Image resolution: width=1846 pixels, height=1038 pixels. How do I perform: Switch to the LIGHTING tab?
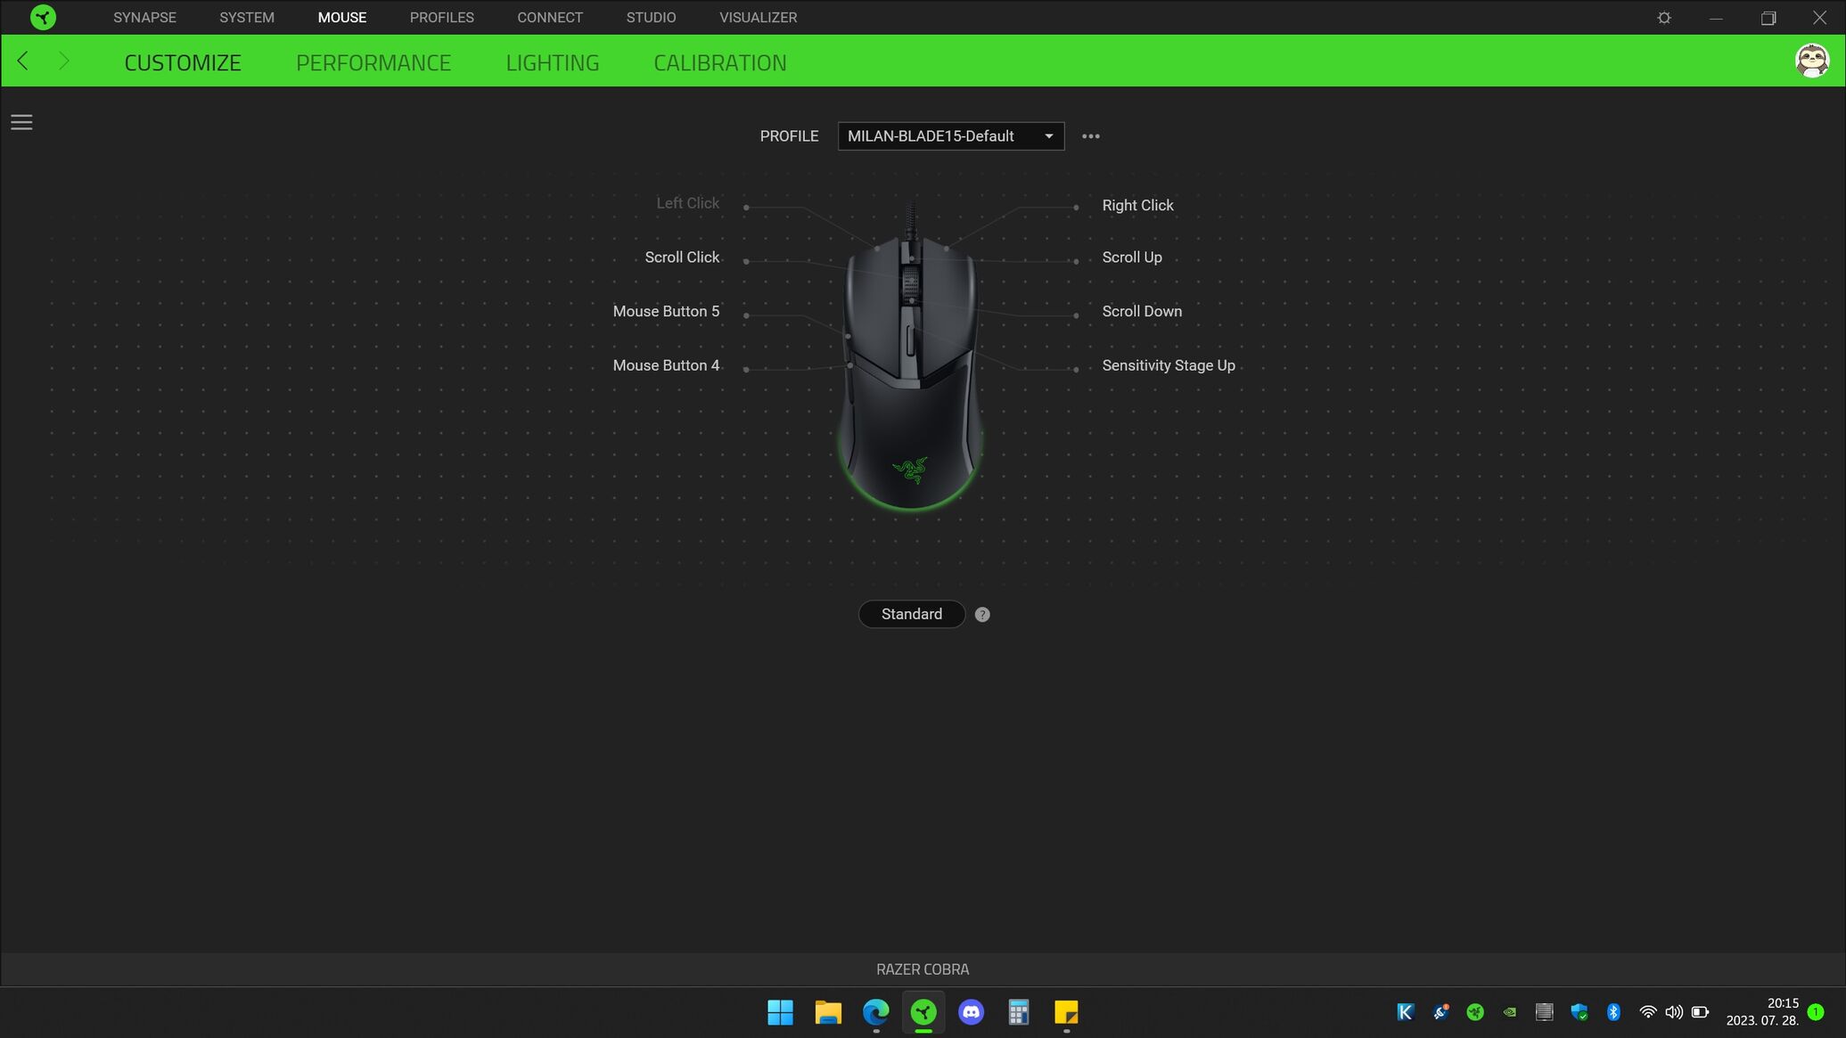(552, 62)
